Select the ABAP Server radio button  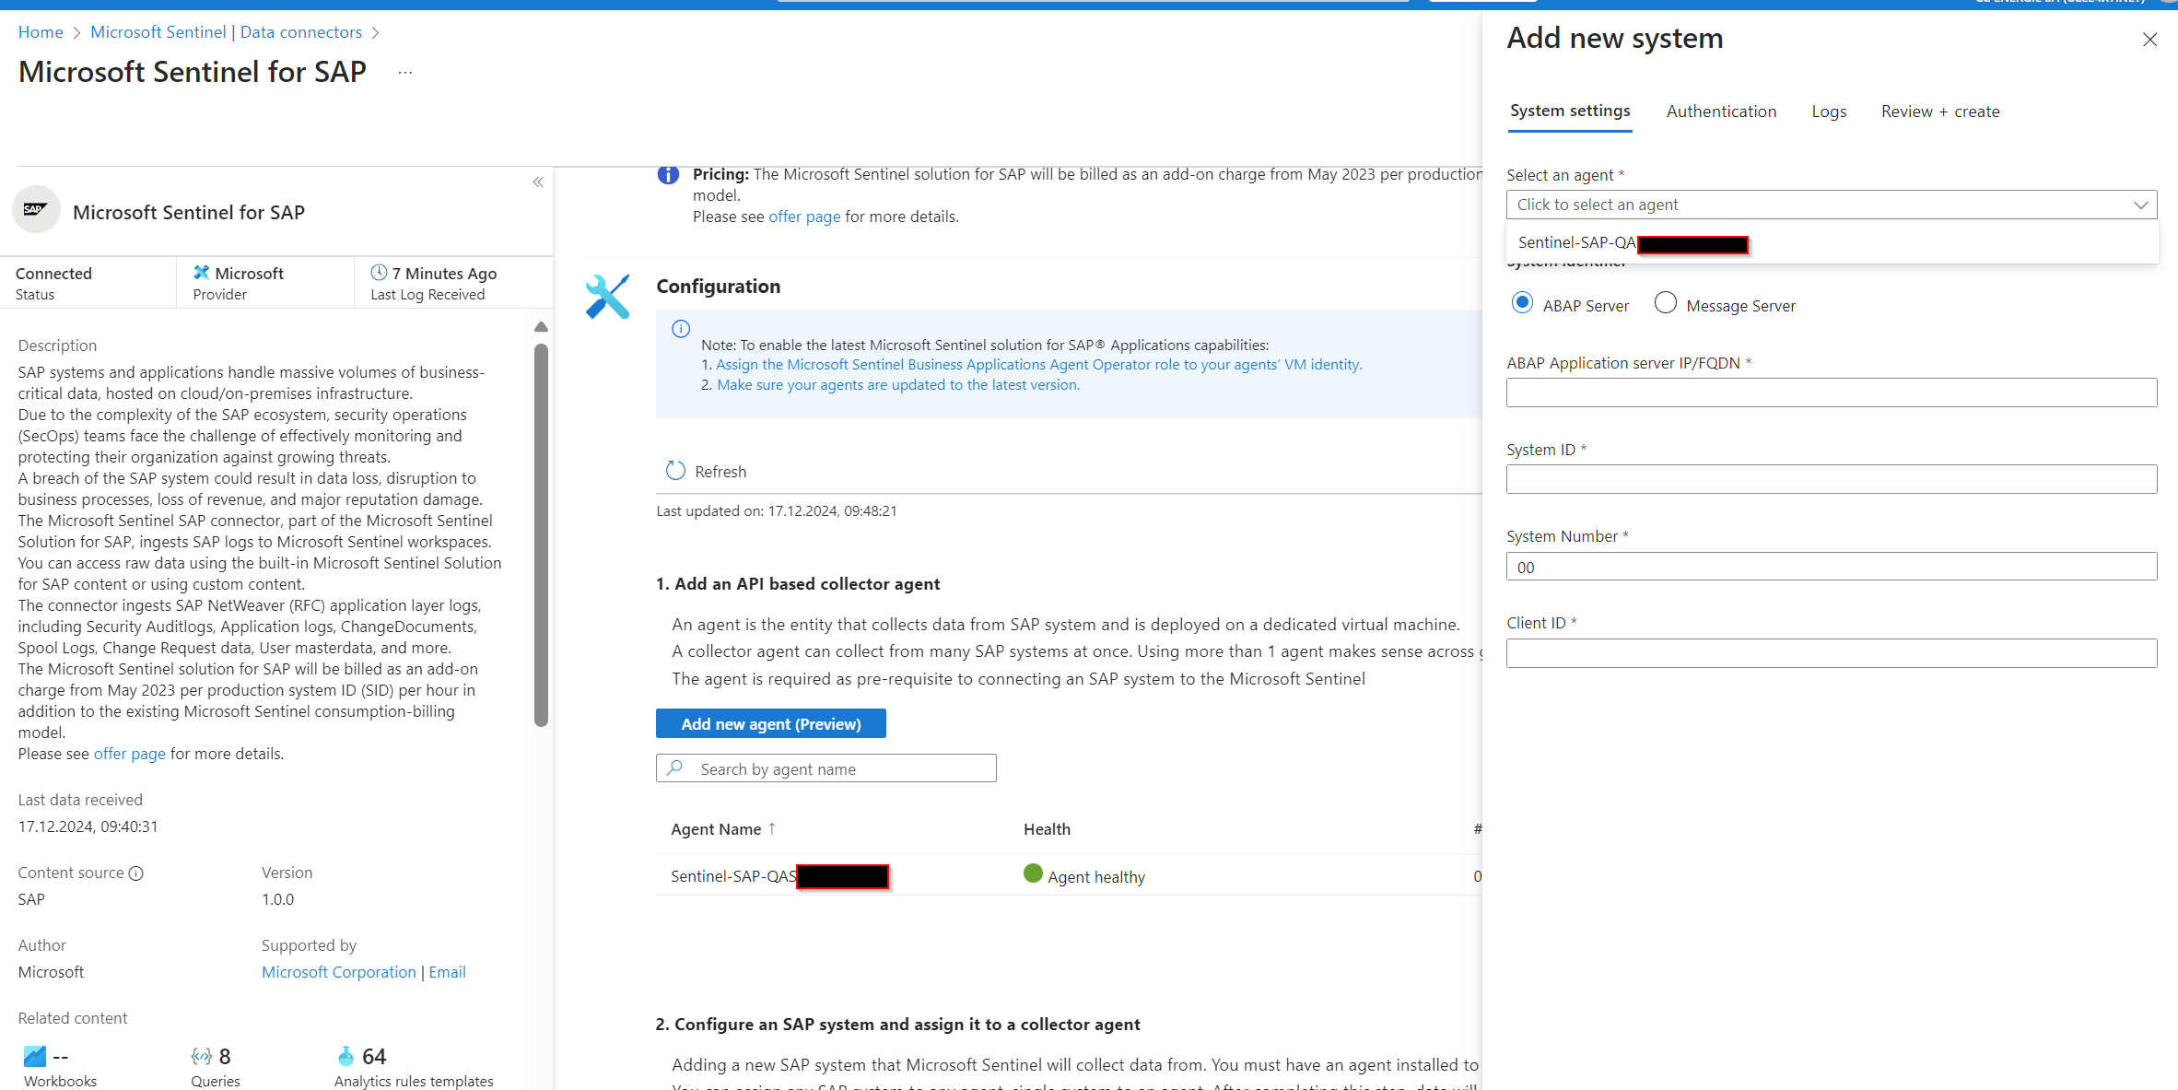[x=1521, y=302]
